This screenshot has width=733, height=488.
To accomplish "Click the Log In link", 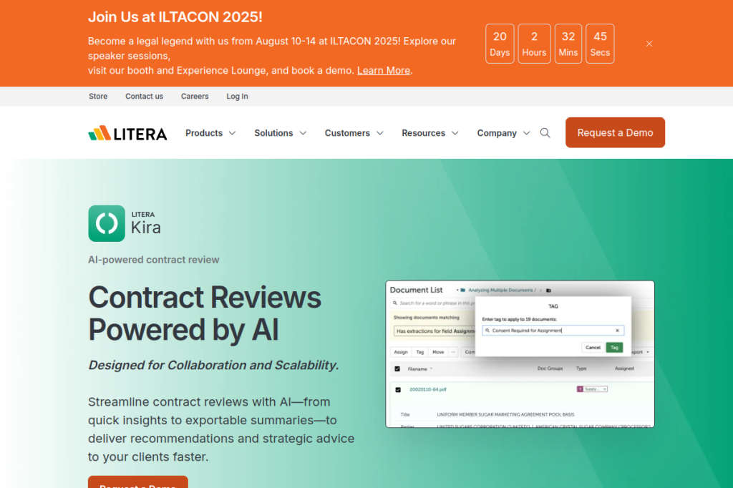I will pyautogui.click(x=237, y=97).
